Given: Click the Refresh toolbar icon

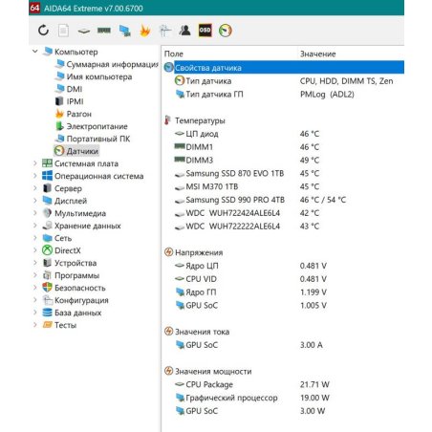Looking at the screenshot, I should pos(43,31).
